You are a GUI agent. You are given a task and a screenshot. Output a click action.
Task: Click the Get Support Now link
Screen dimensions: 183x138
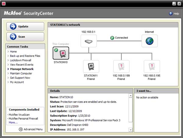click(20, 78)
